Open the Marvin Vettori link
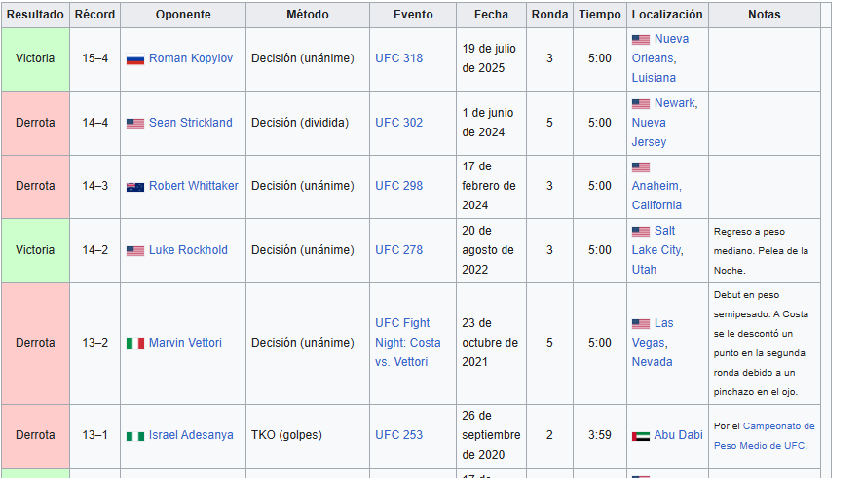Screen dimensions: 862x478 185,343
